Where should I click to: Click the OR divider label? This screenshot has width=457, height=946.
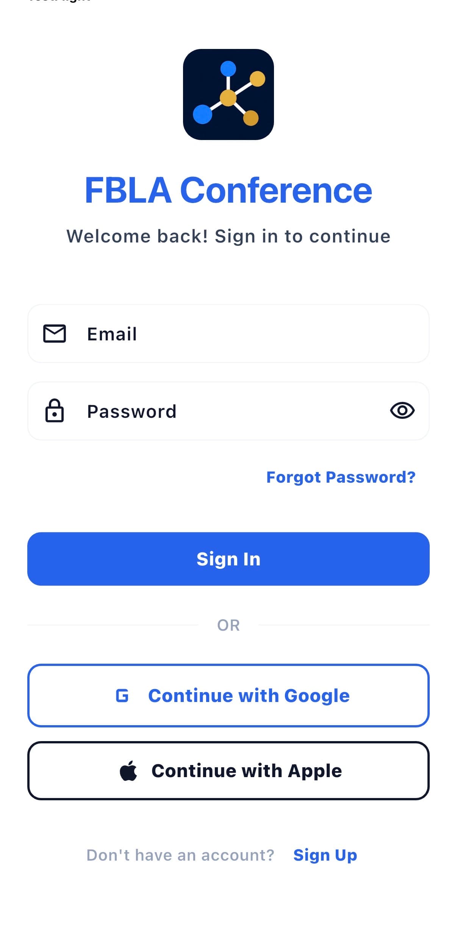coord(228,625)
